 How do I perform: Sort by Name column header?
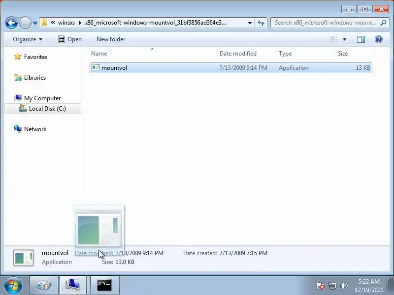click(99, 54)
